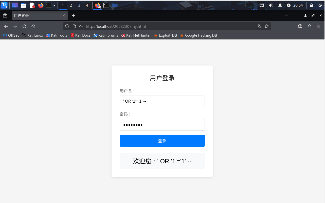Open the saved logins key icon
The width and height of the screenshot is (325, 203).
coord(81,26)
